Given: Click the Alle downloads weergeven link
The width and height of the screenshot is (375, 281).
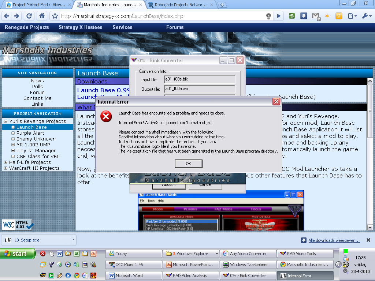Looking at the screenshot, I should click(334, 240).
